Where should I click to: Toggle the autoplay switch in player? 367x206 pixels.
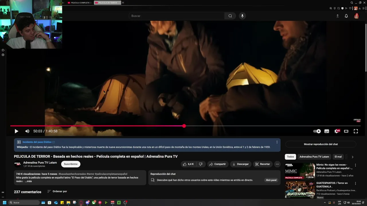pos(317,131)
